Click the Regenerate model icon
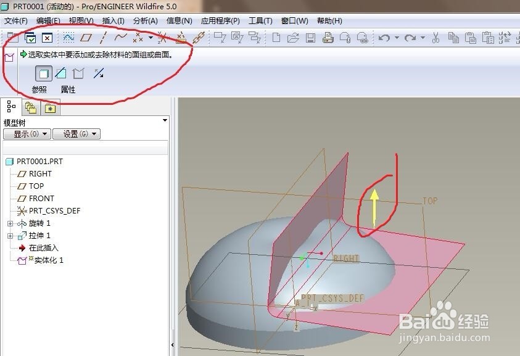The image size is (520, 356). tap(505, 38)
